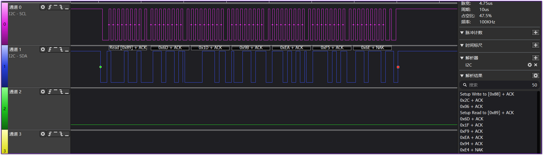Click the '0x6E + NAK' waveform label

point(372,48)
